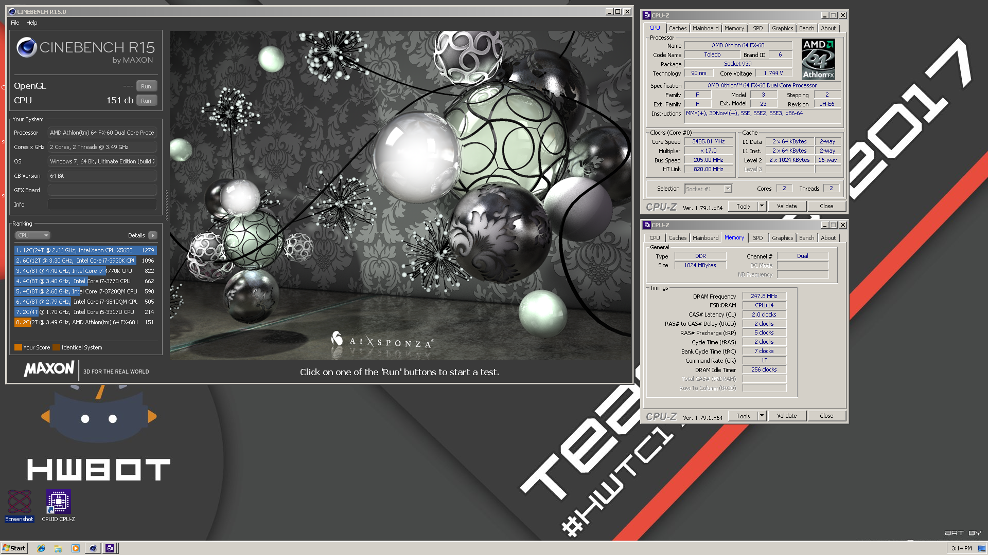
Task: Click the Identical System brown legend swatch
Action: click(x=56, y=347)
